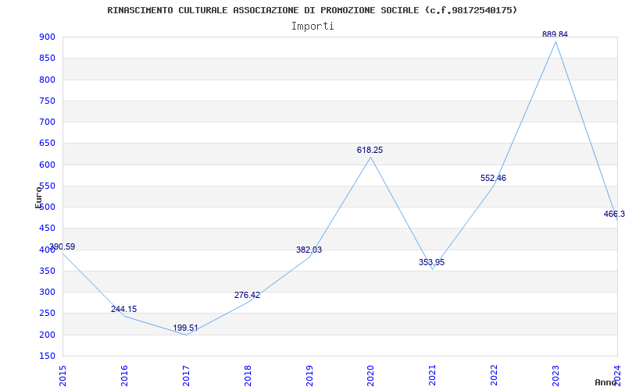The image size is (625, 390).
Task: Click the 199.51 lowest value label
Action: click(x=185, y=328)
